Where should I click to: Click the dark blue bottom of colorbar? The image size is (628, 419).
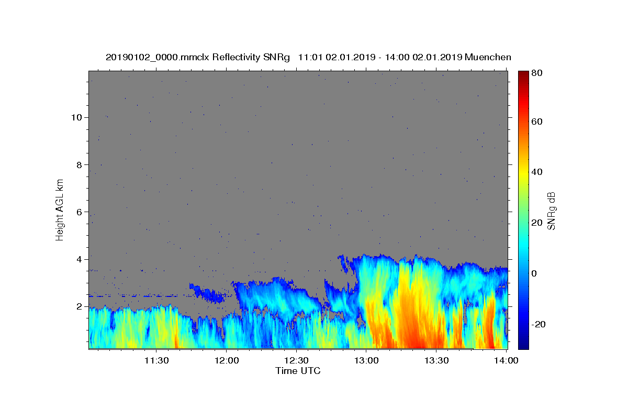click(x=523, y=343)
